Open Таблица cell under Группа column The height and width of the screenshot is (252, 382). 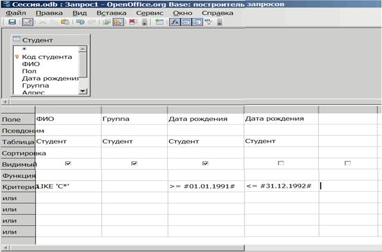(134, 141)
